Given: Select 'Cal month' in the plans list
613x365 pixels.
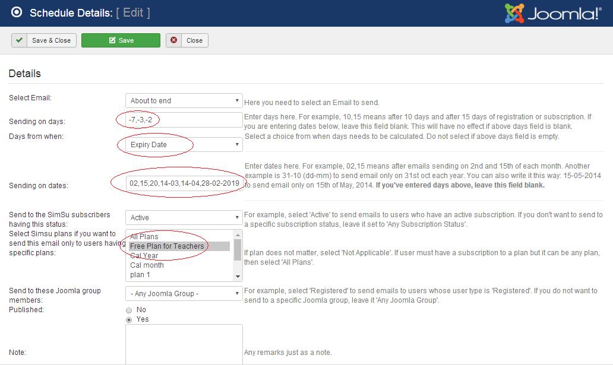Looking at the screenshot, I should coord(147,265).
